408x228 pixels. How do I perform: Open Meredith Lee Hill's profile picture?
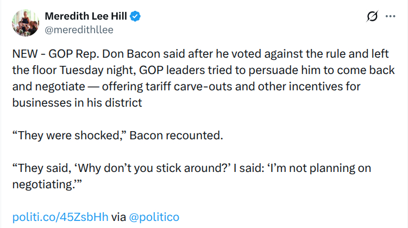pos(23,23)
